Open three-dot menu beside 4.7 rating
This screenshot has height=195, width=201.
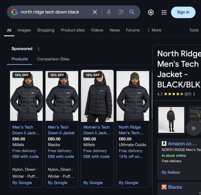[x=194, y=94]
